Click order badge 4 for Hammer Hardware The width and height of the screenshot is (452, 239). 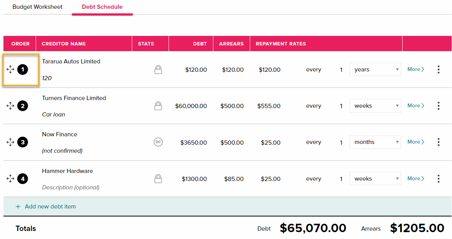[x=23, y=179]
